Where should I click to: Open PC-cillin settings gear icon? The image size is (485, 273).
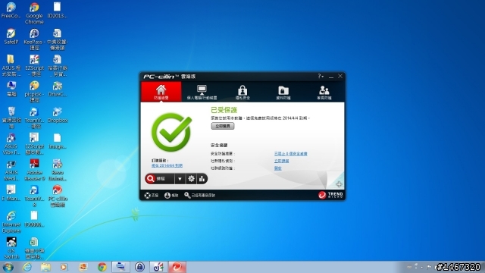(191, 179)
